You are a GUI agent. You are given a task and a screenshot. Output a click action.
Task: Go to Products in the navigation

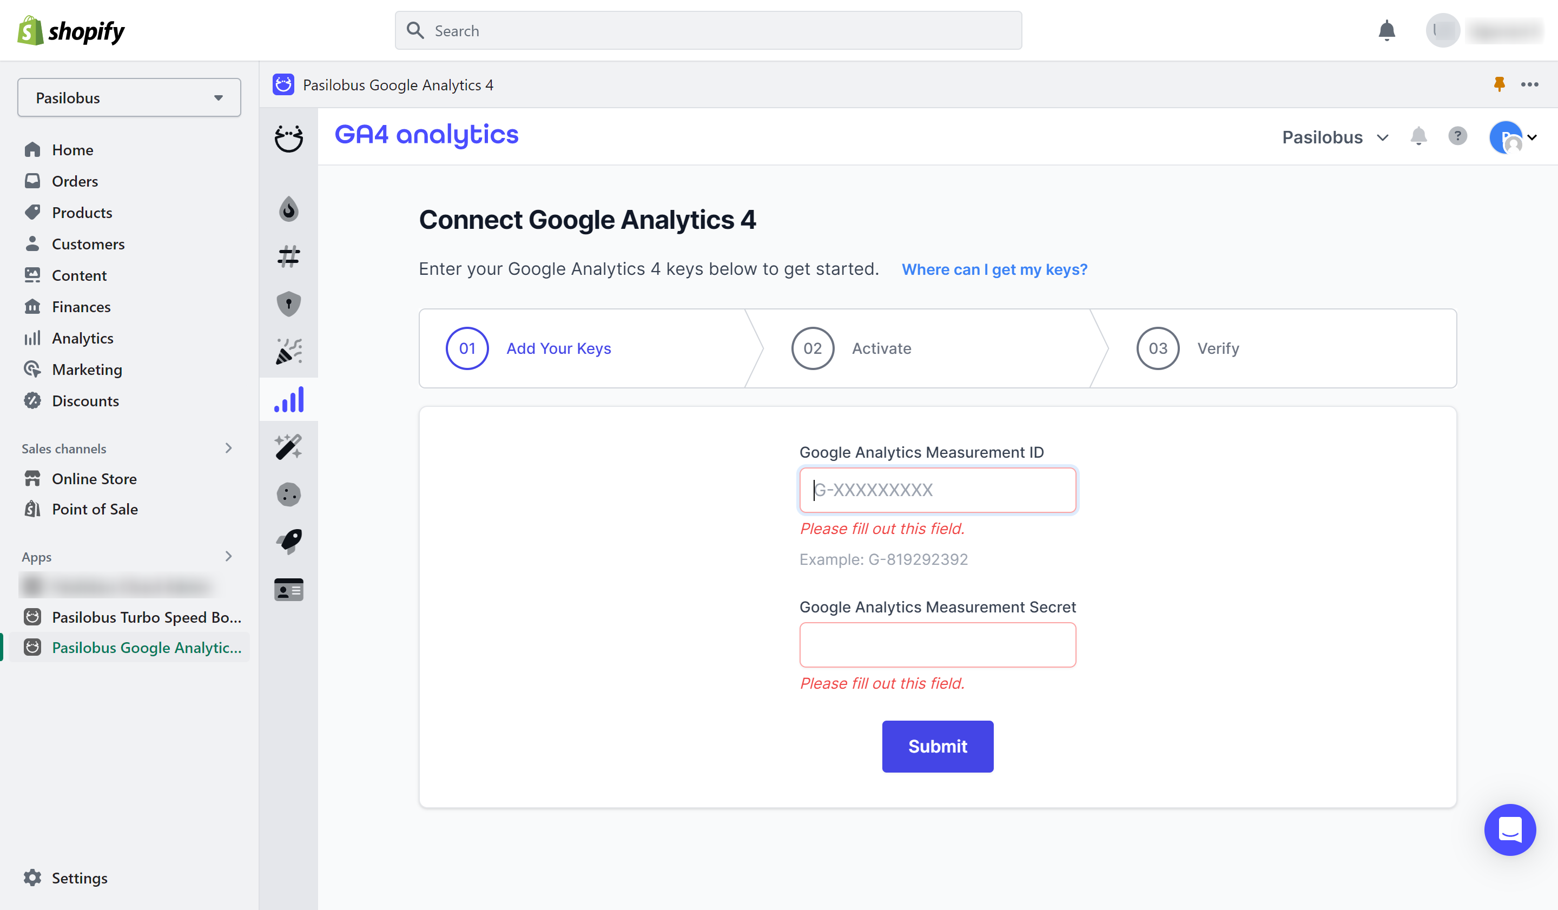pos(82,213)
